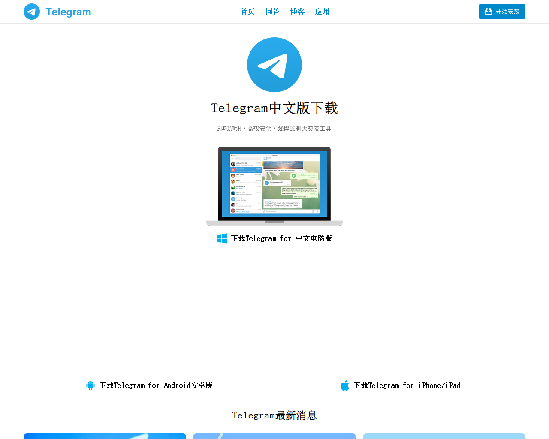Viewport: 549px width, 439px height.
Task: Click the Apple logo icon
Action: (345, 385)
